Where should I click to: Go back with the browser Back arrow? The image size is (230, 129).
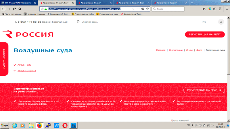tap(3, 9)
